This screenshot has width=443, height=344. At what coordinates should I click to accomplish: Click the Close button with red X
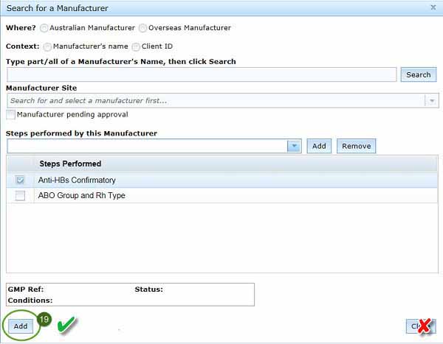420,326
